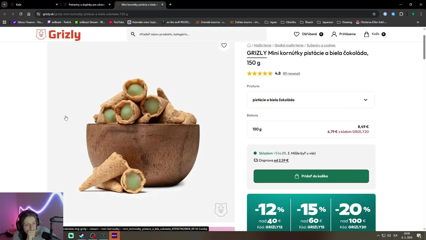Open the browser extensions puzzle icon
426x240 pixels.
401,14
